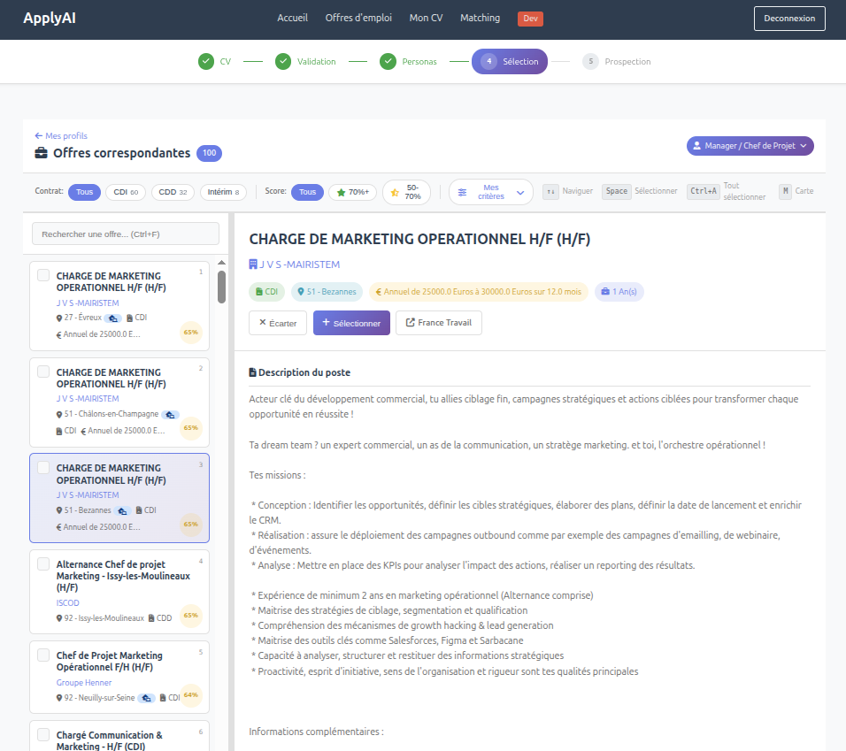Click the step 5 Prospection circle

click(x=590, y=62)
